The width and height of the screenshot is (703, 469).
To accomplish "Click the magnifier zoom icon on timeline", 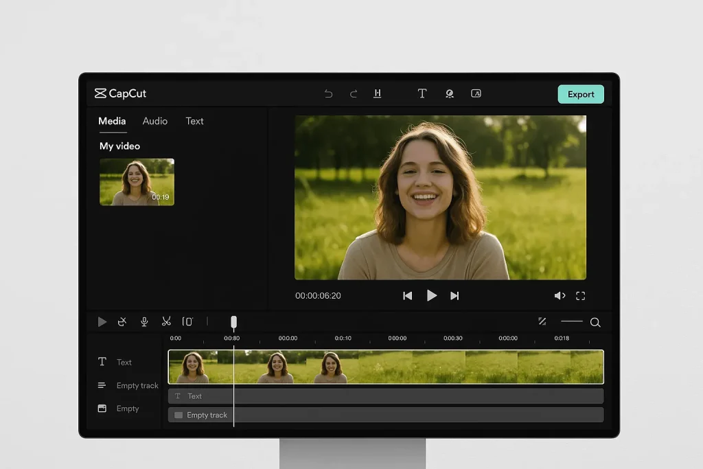I will (x=595, y=322).
